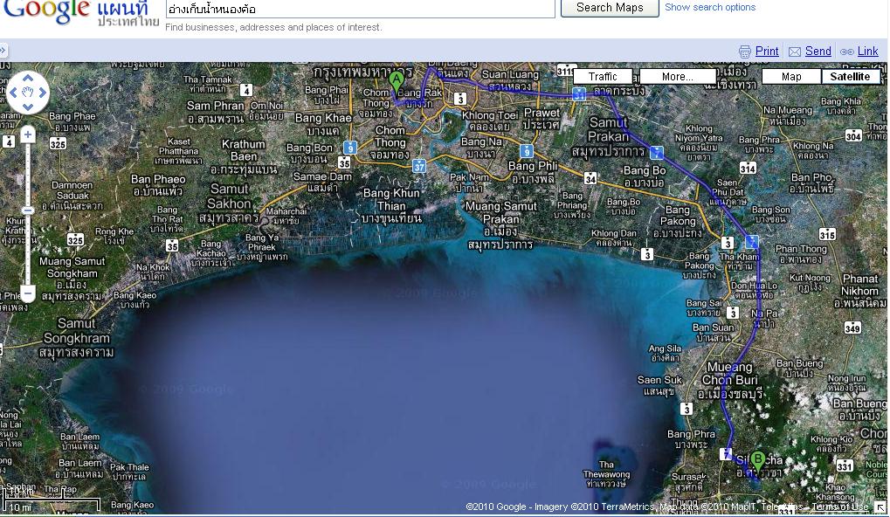Toggle overview map via corner arrow
Viewport: 890px width, 517px height.
880,507
